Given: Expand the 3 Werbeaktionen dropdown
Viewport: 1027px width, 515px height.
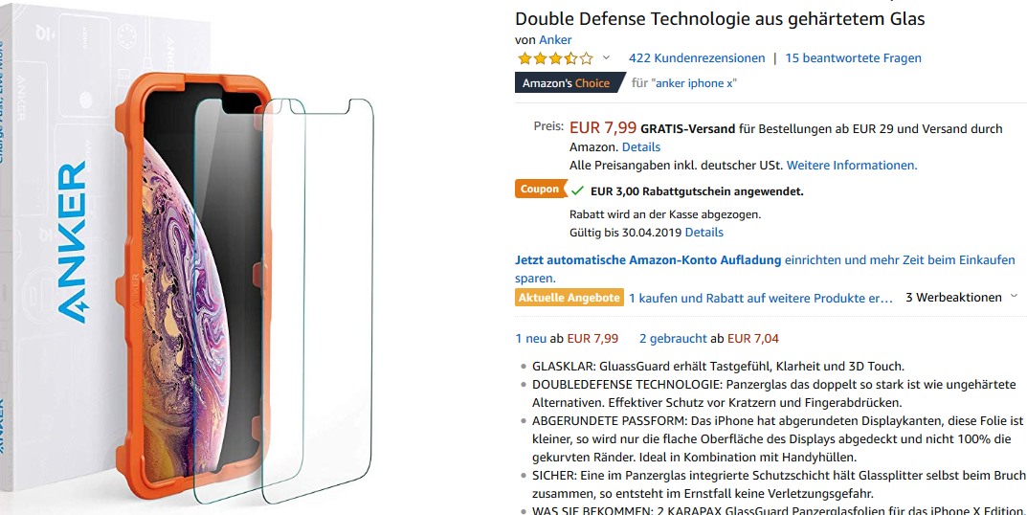Looking at the screenshot, I should (x=961, y=298).
